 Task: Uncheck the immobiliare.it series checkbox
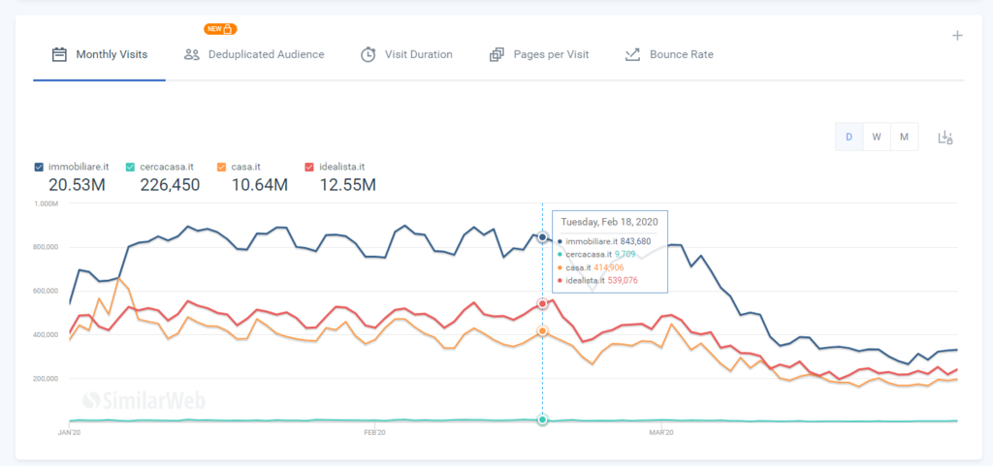[39, 167]
